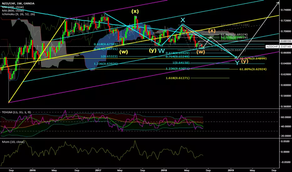Click the orange (w) wave label
Screen dimensions: 292x172
click(x=201, y=52)
